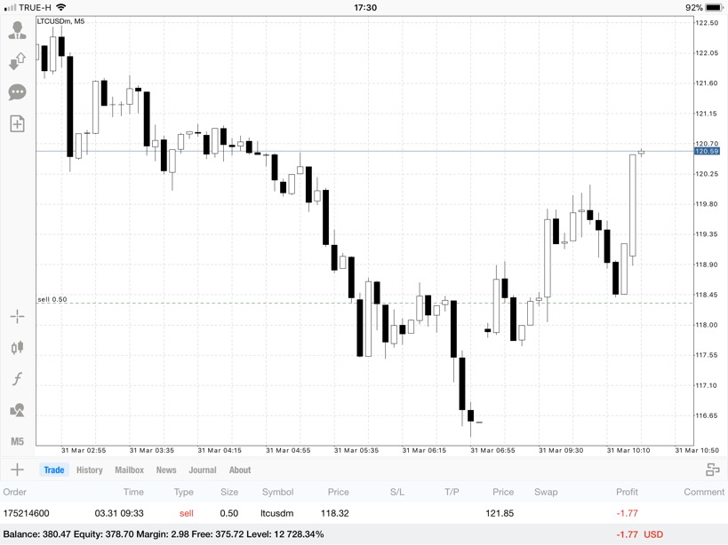The height and width of the screenshot is (545, 728).
Task: Open the Mailbox tab
Action: click(129, 470)
